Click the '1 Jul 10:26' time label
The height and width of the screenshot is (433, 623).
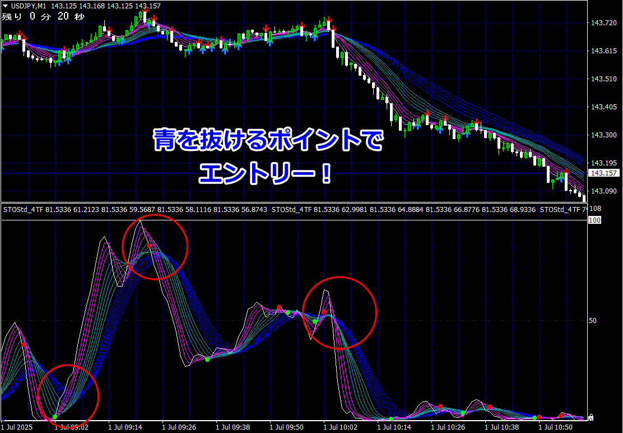448,427
